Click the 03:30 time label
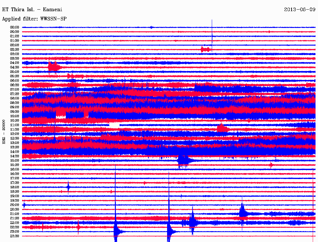The height and width of the screenshot is (242, 318). [x=15, y=58]
